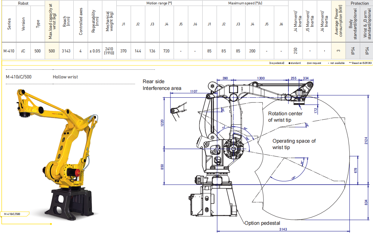
Task: Click the "Based on ISO9283" footnote
Action: point(360,63)
